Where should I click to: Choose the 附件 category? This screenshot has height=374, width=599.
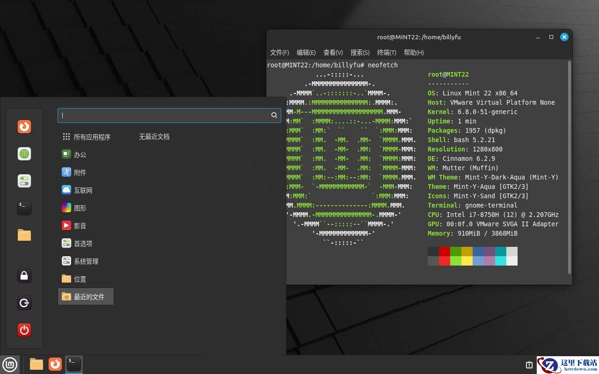pyautogui.click(x=86, y=173)
